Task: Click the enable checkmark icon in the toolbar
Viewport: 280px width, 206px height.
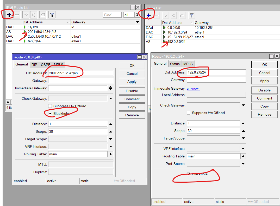Action: 26,15
